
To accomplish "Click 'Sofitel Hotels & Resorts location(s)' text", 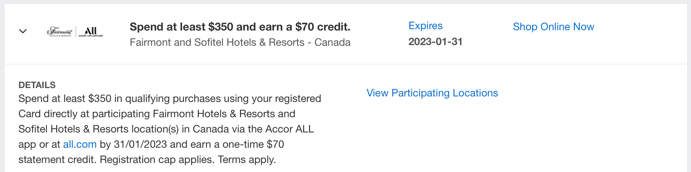I will coord(99,129).
